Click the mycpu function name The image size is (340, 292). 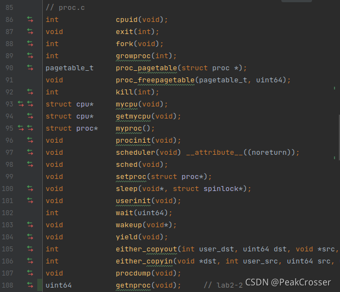[x=127, y=104]
